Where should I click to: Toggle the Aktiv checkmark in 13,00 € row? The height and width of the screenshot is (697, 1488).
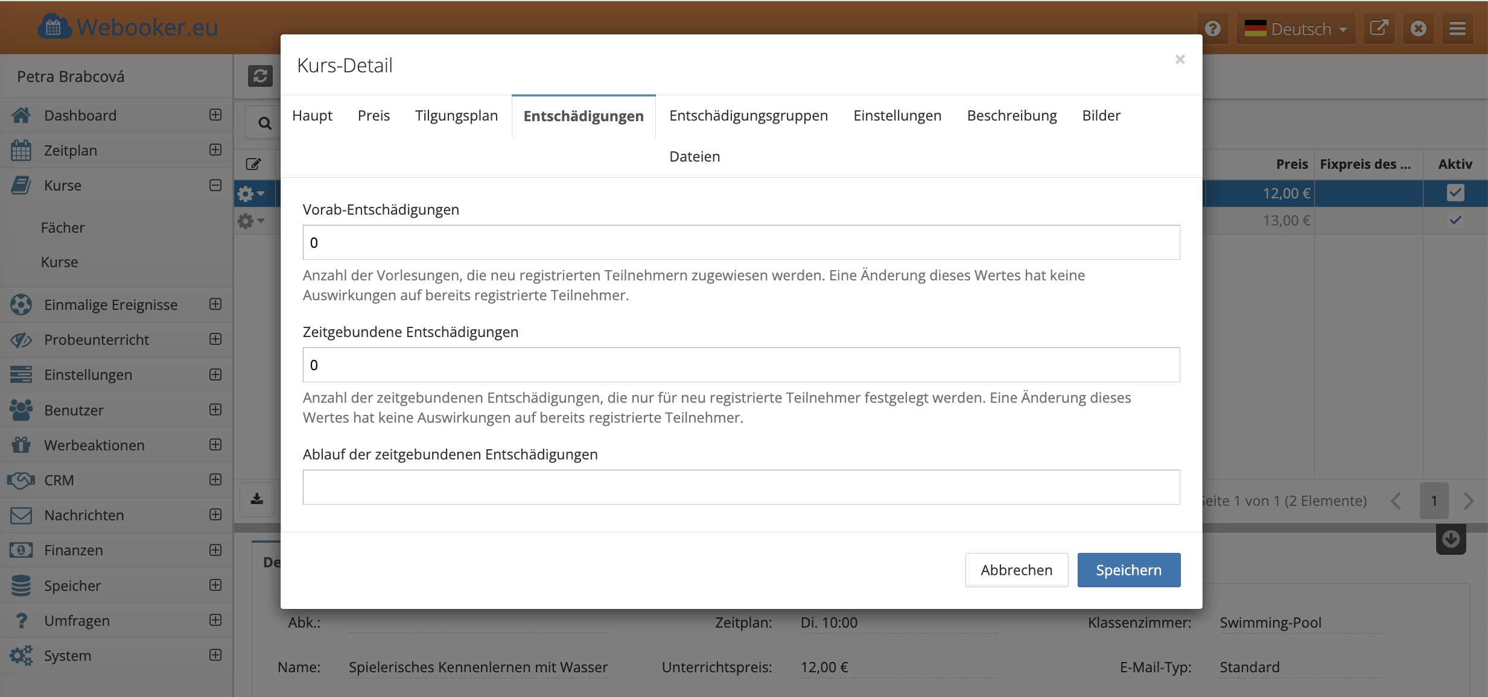tap(1455, 220)
